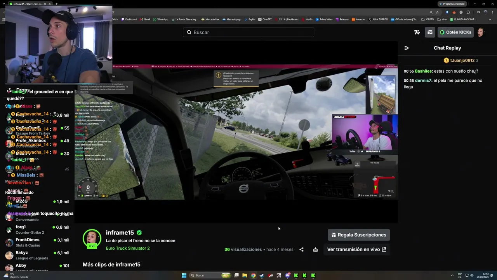Viewport: 497px width, 280px height.
Task: Click inframe15 live avatar
Action: tap(92, 238)
